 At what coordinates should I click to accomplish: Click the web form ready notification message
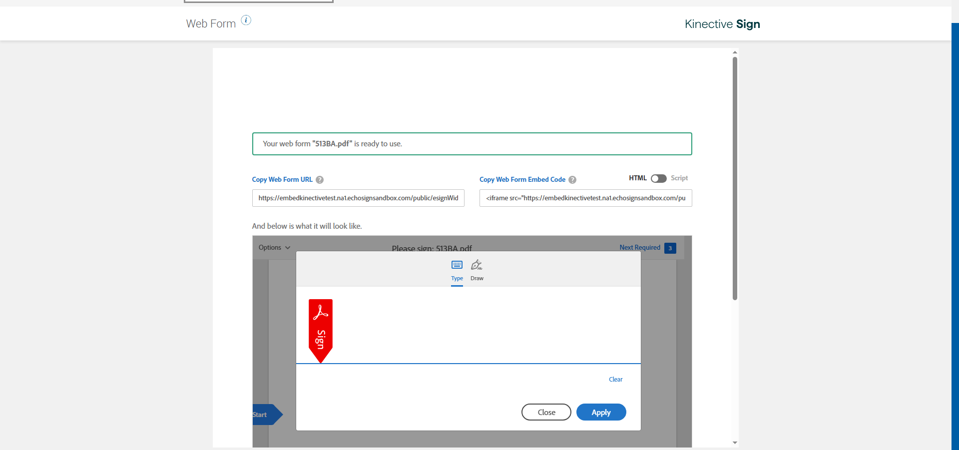472,144
